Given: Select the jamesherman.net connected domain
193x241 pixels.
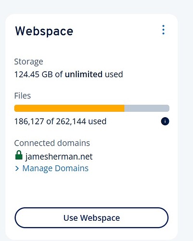Looking at the screenshot, I should coord(59,157).
